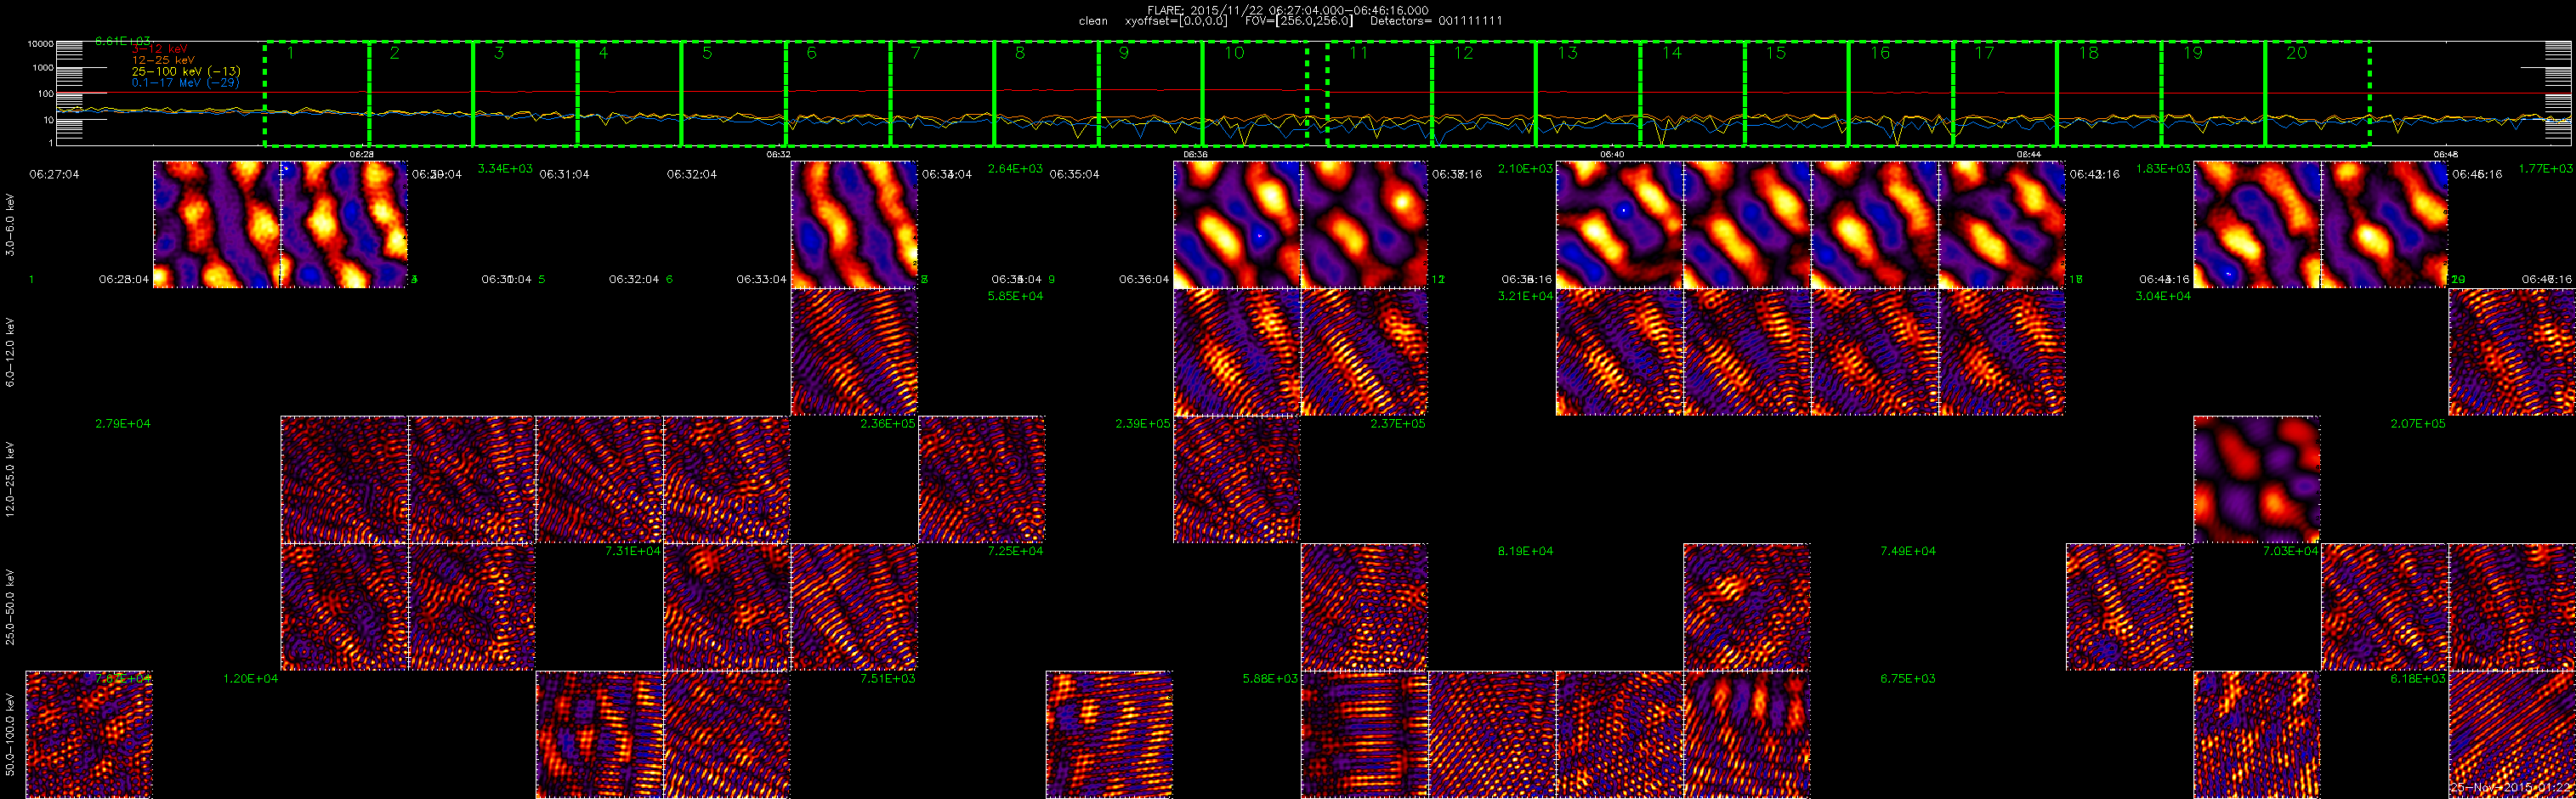Click the 06:40 tick on time axis

click(1612, 155)
